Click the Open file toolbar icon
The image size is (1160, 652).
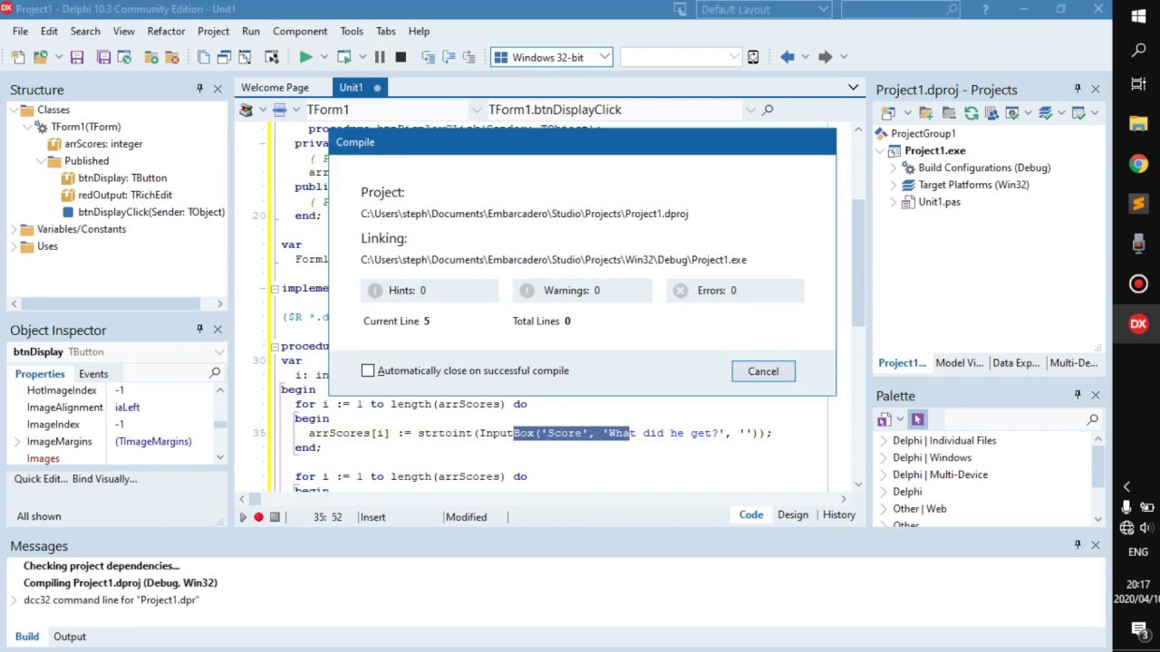point(41,57)
